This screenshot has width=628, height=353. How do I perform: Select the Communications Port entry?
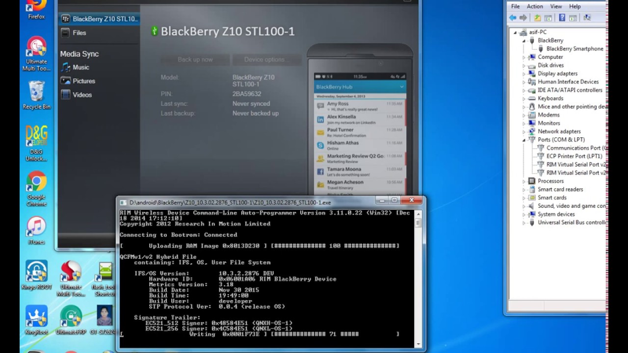coord(576,148)
